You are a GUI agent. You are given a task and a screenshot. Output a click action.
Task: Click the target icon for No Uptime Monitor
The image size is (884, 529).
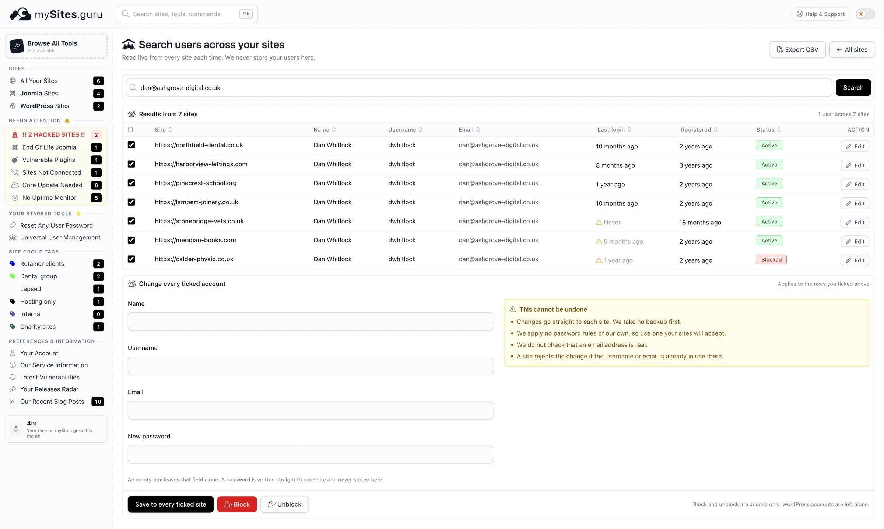click(x=15, y=197)
